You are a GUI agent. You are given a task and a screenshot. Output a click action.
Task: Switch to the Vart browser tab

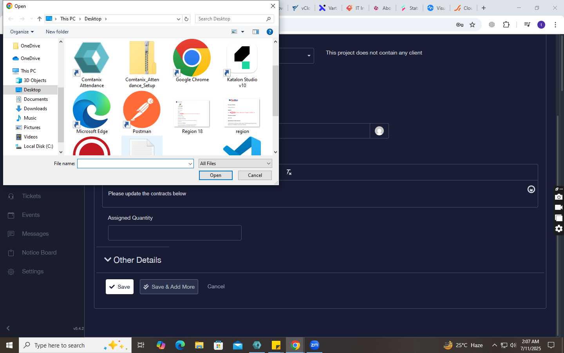click(x=328, y=8)
